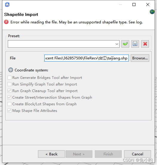Save preset using the floppy disk icon

tap(135, 44)
